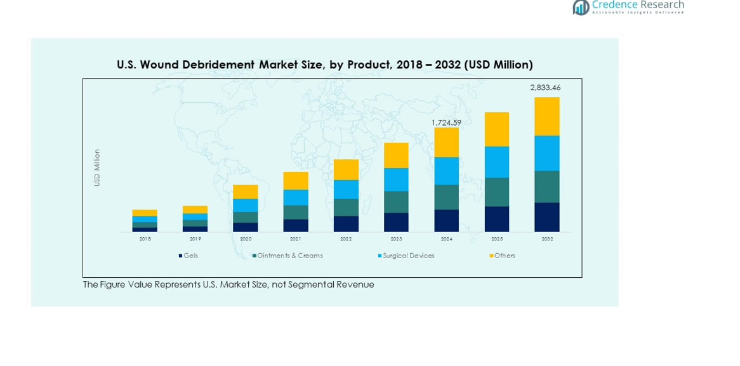Select the yellow segment of the 2020 bar
The width and height of the screenshot is (740, 366).
tap(246, 192)
